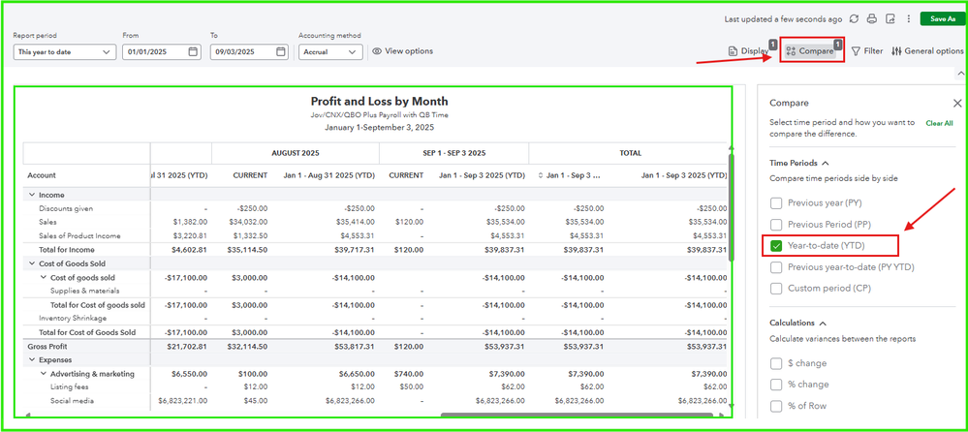Viewport: 968px width, 432px height.
Task: Toggle the Compare panel button
Action: (x=811, y=51)
